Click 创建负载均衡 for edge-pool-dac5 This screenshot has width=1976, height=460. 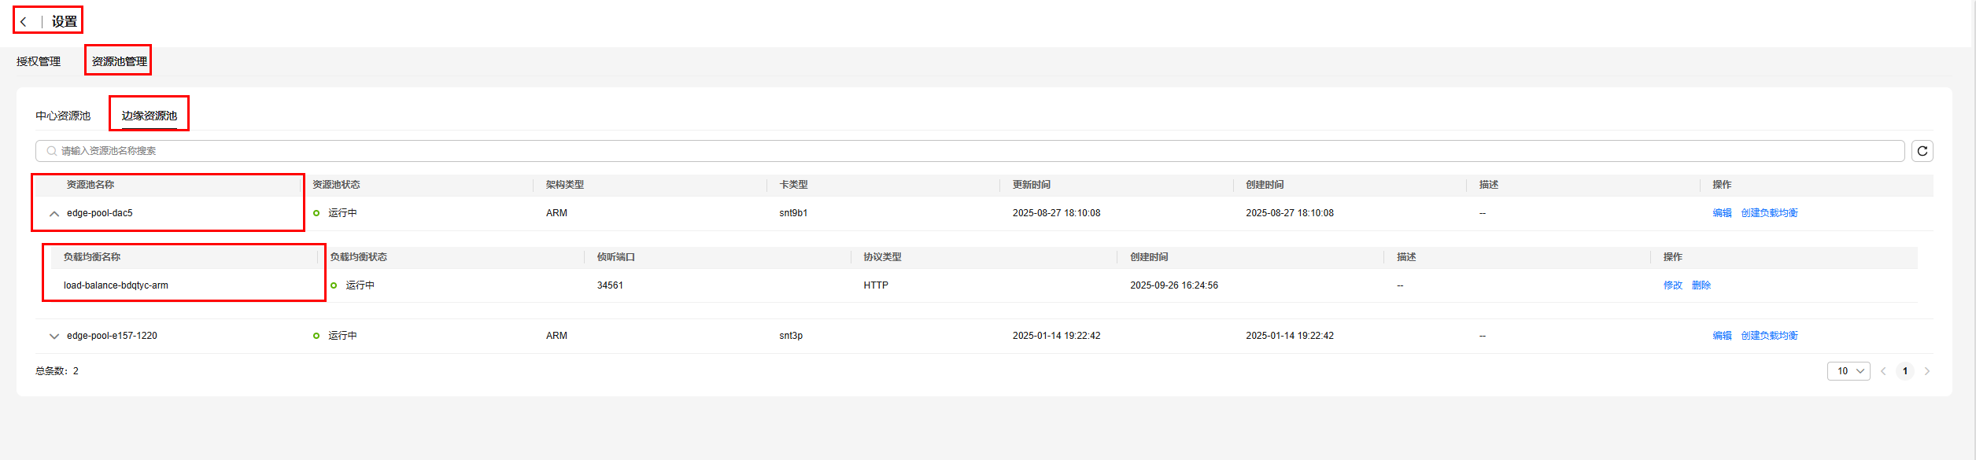pos(1769,213)
